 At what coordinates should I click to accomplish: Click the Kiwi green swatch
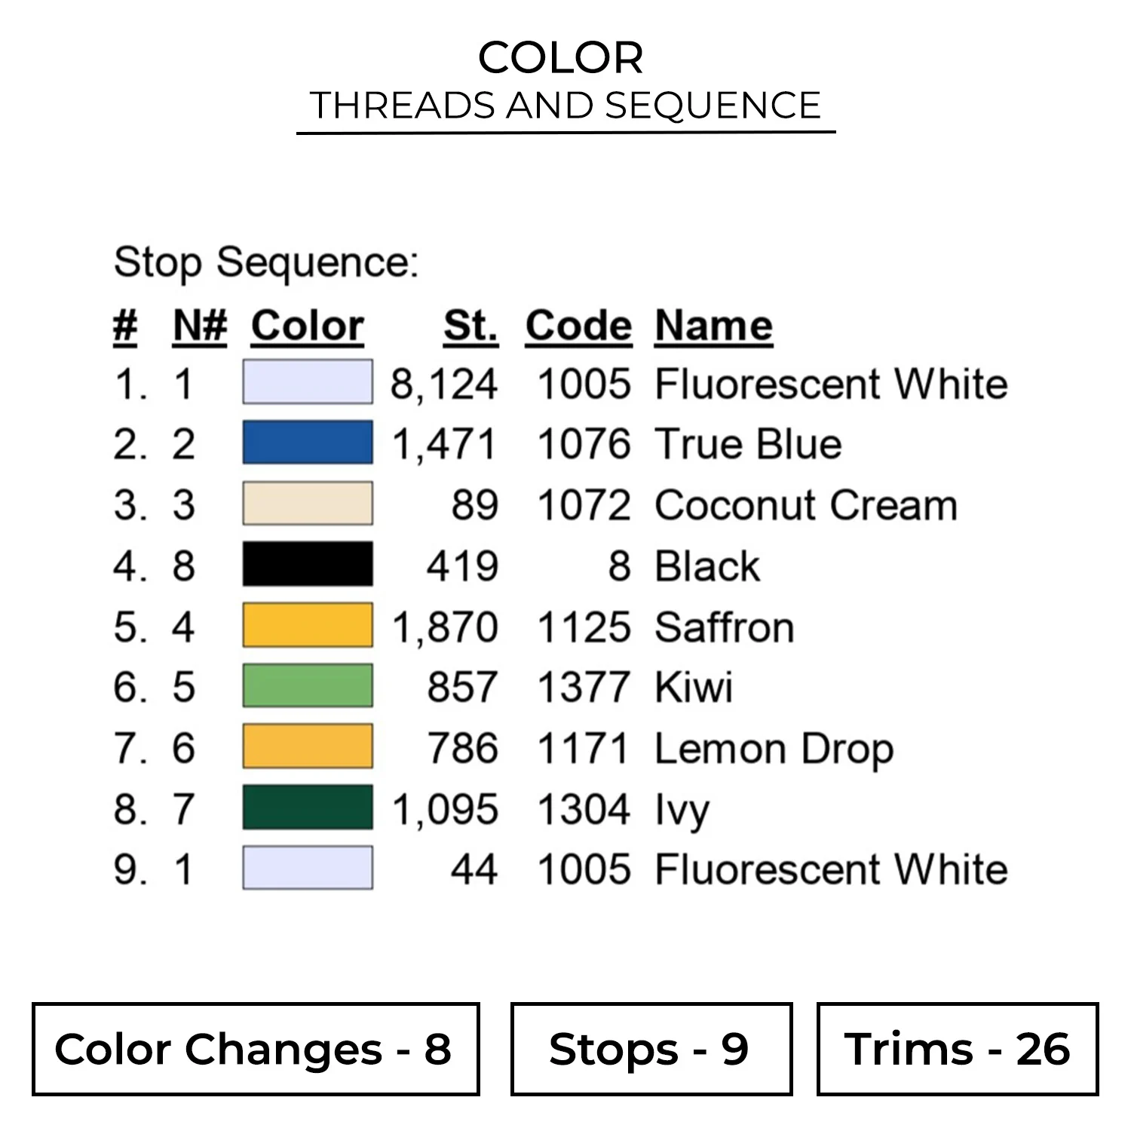point(308,685)
